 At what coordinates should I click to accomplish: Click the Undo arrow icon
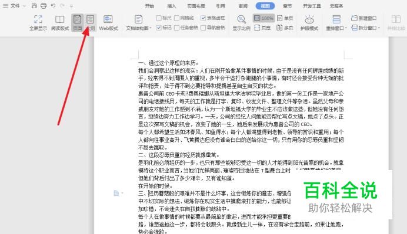53,5
